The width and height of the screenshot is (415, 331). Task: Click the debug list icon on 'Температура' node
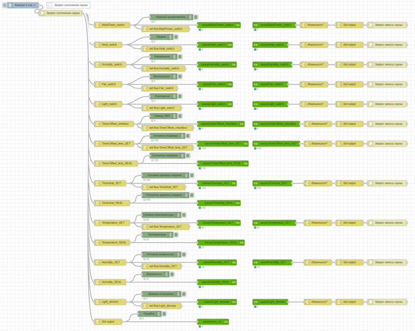tap(171, 235)
